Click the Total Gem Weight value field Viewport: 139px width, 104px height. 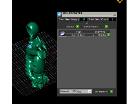pyautogui.click(x=84, y=19)
